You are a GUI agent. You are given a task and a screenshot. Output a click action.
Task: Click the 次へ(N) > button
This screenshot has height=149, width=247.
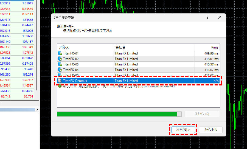click(x=183, y=130)
